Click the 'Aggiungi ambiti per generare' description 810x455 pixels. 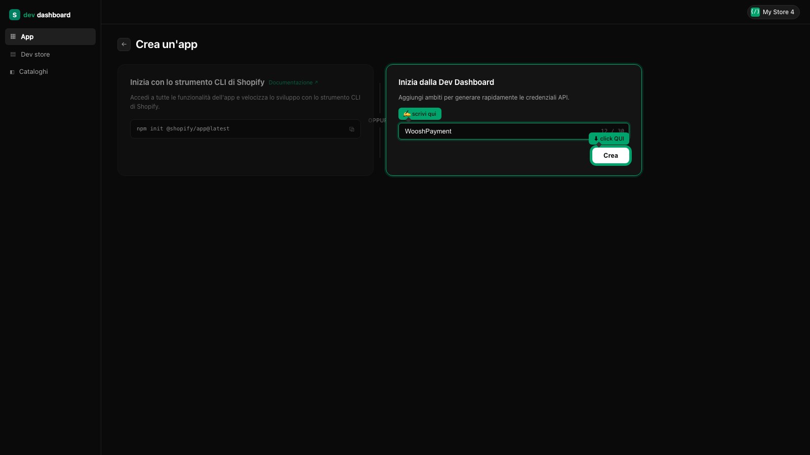[x=484, y=98]
